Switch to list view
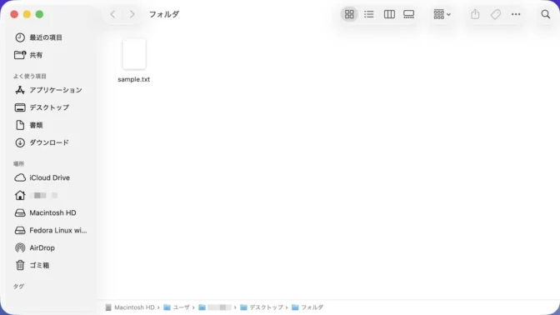Screen dimensions: 560x315 [369, 14]
